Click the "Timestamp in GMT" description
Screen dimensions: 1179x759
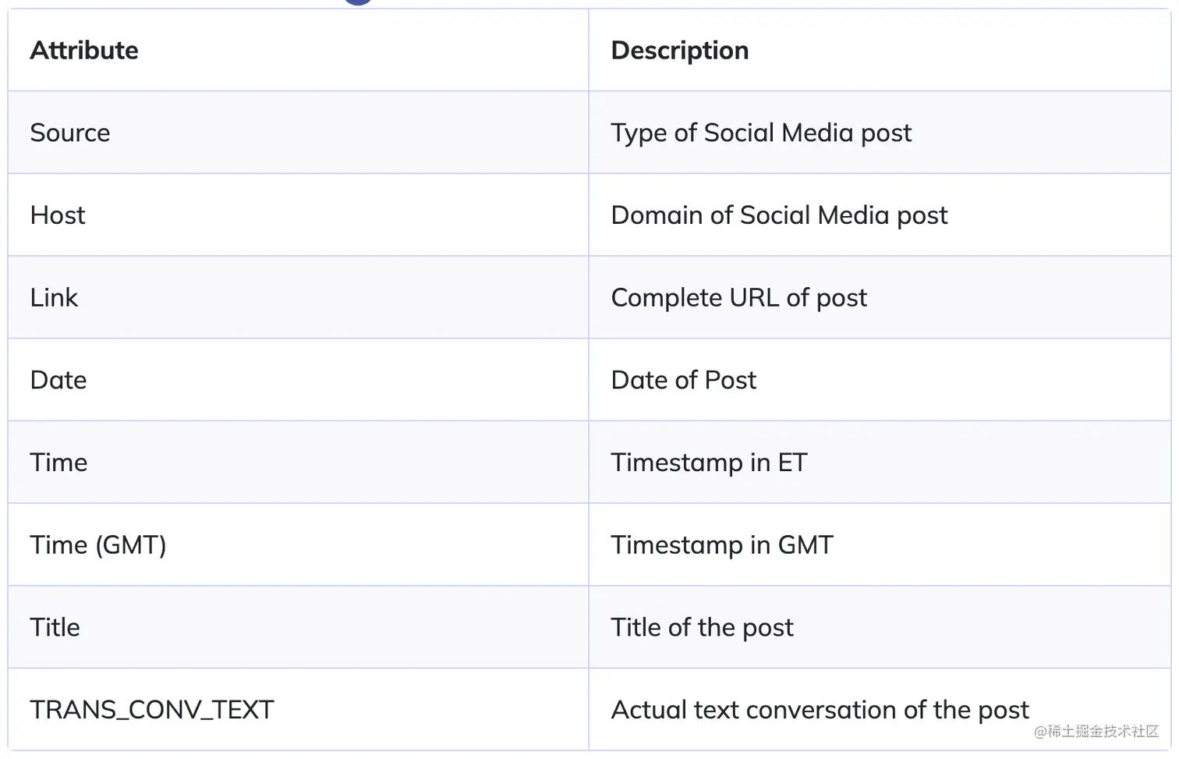[x=721, y=544]
